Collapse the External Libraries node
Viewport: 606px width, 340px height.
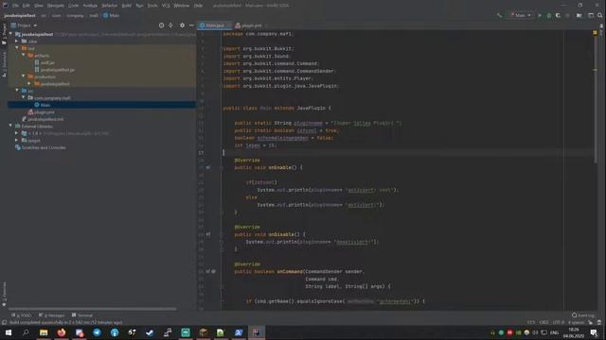pos(10,126)
